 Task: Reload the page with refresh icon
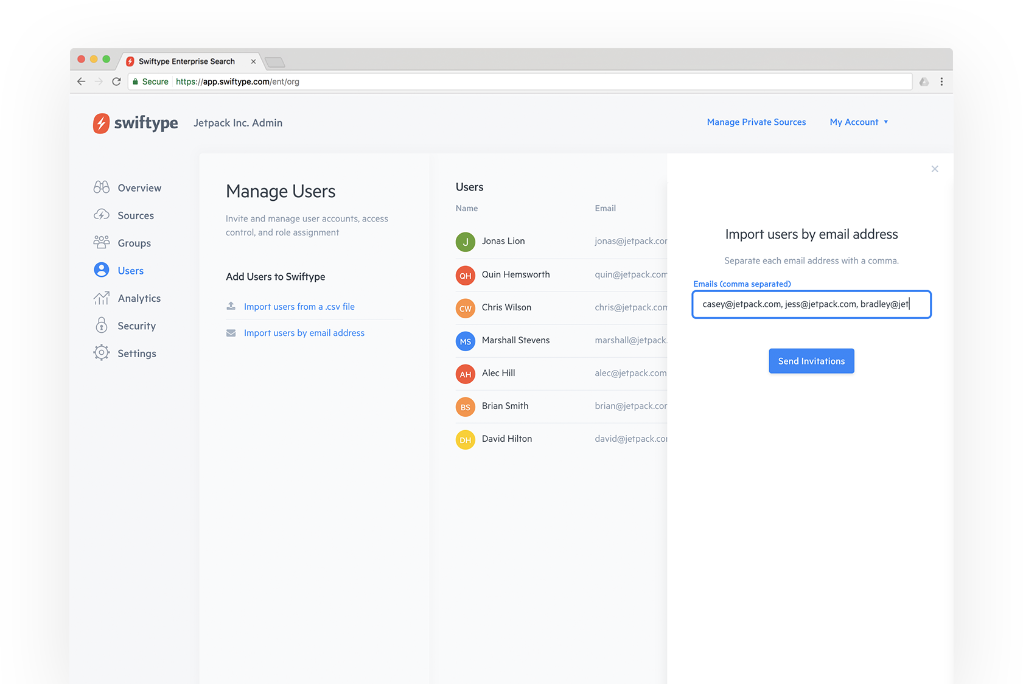pyautogui.click(x=116, y=82)
